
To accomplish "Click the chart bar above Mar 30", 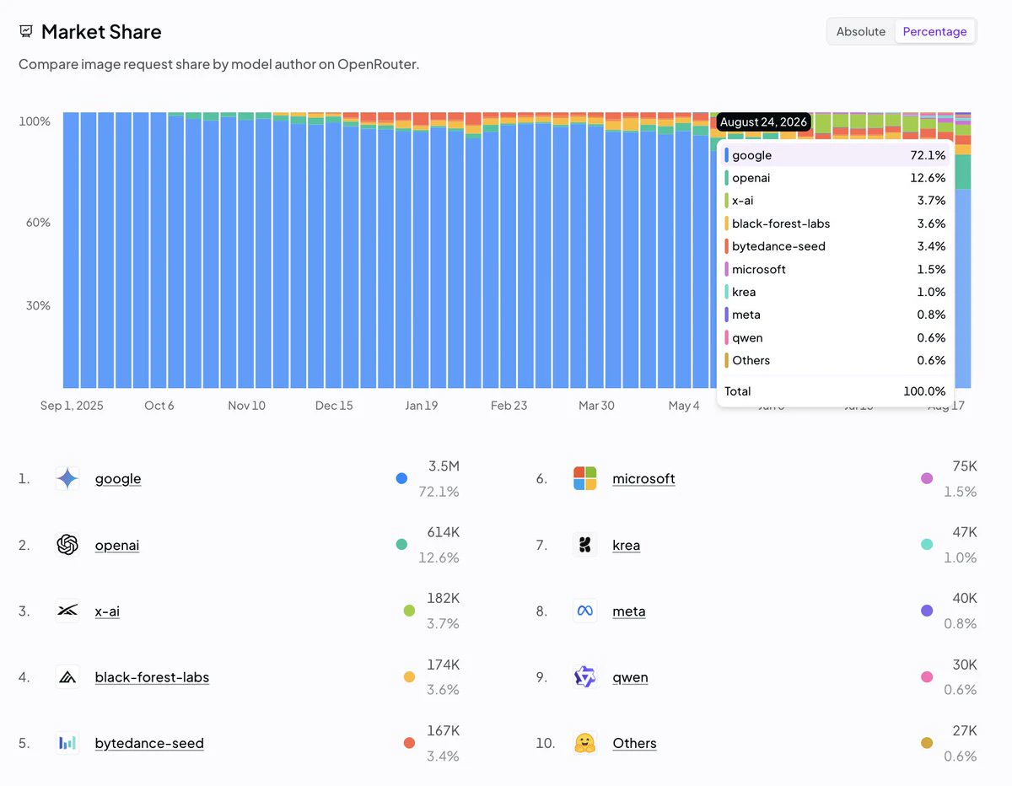I will click(595, 250).
